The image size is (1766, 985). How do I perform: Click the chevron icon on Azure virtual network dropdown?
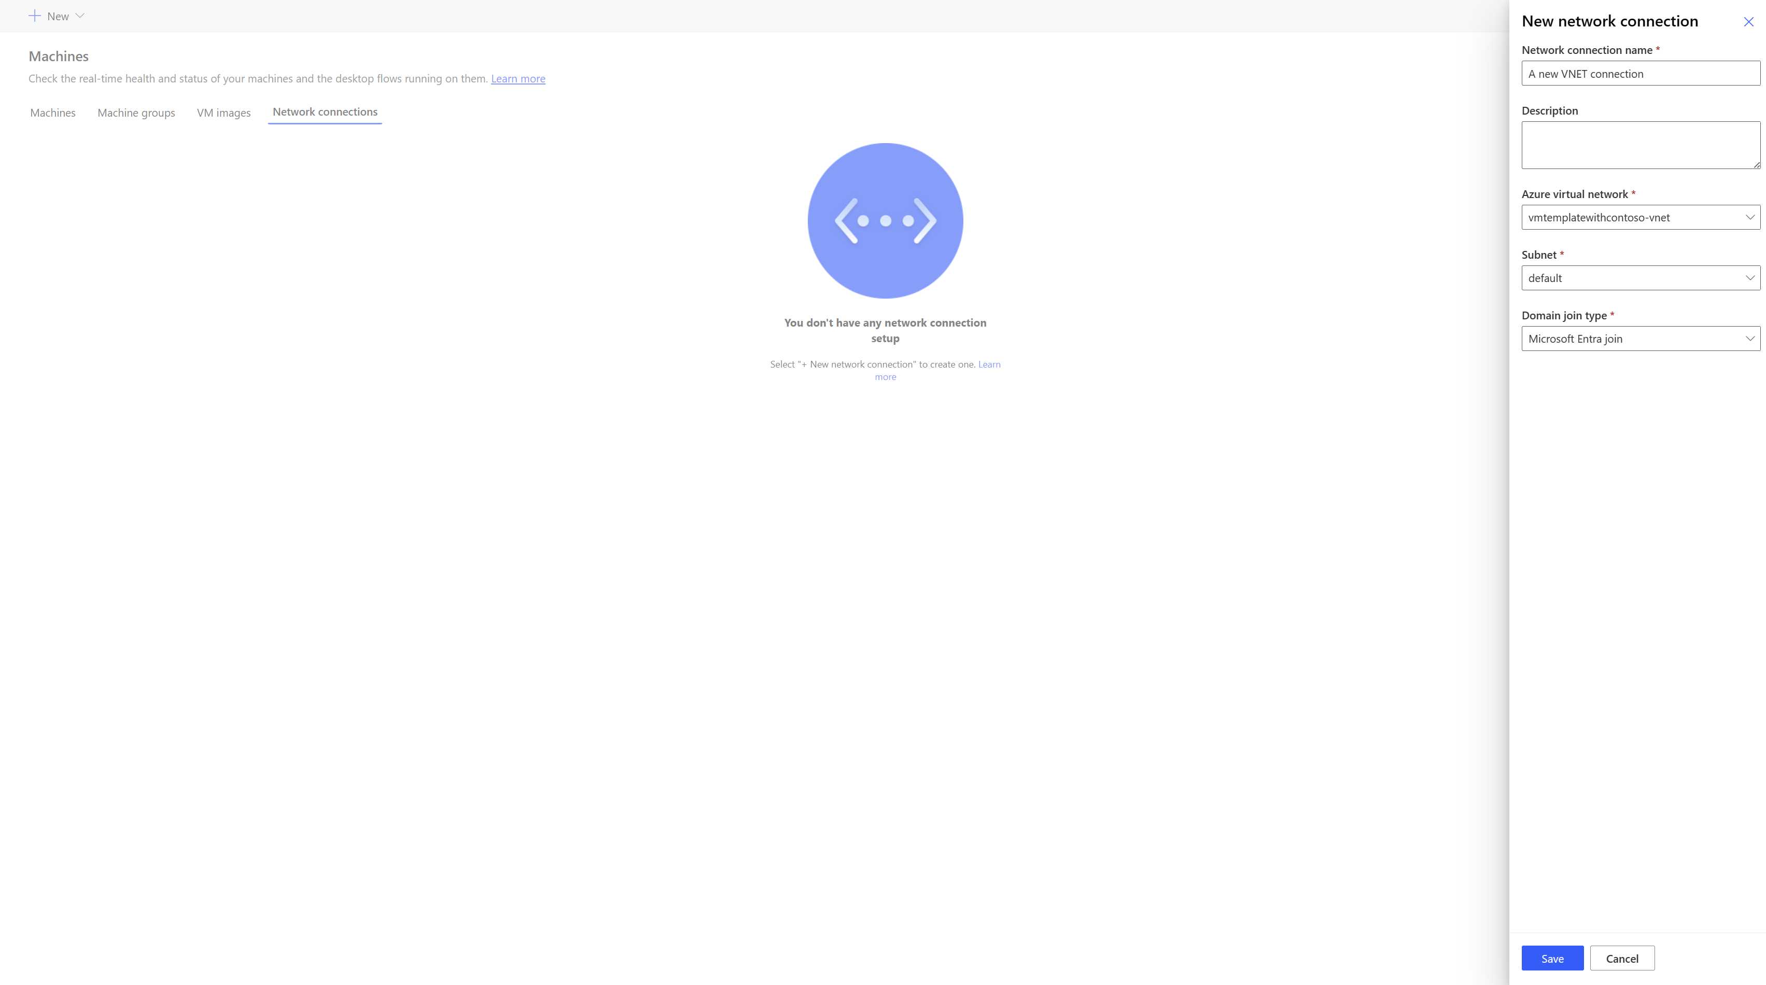pyautogui.click(x=1748, y=217)
